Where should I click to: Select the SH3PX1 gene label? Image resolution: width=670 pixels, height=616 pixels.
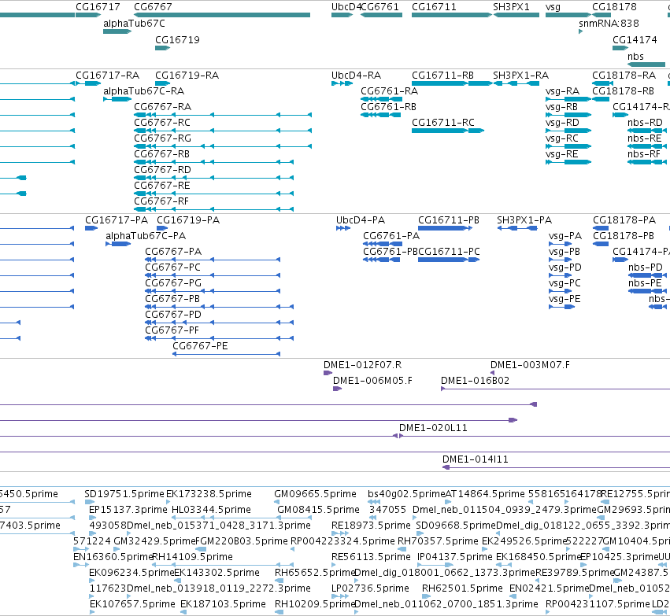point(511,7)
